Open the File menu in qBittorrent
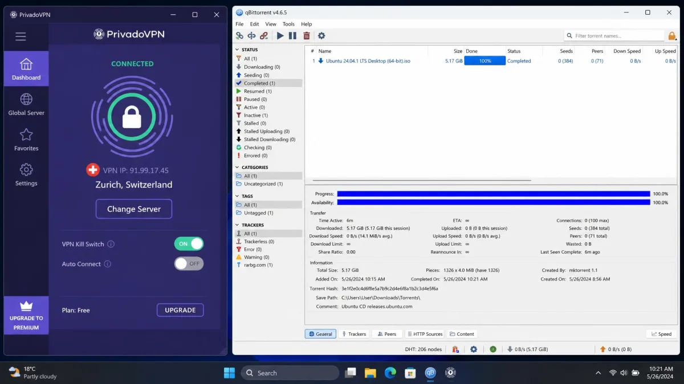 (239, 24)
